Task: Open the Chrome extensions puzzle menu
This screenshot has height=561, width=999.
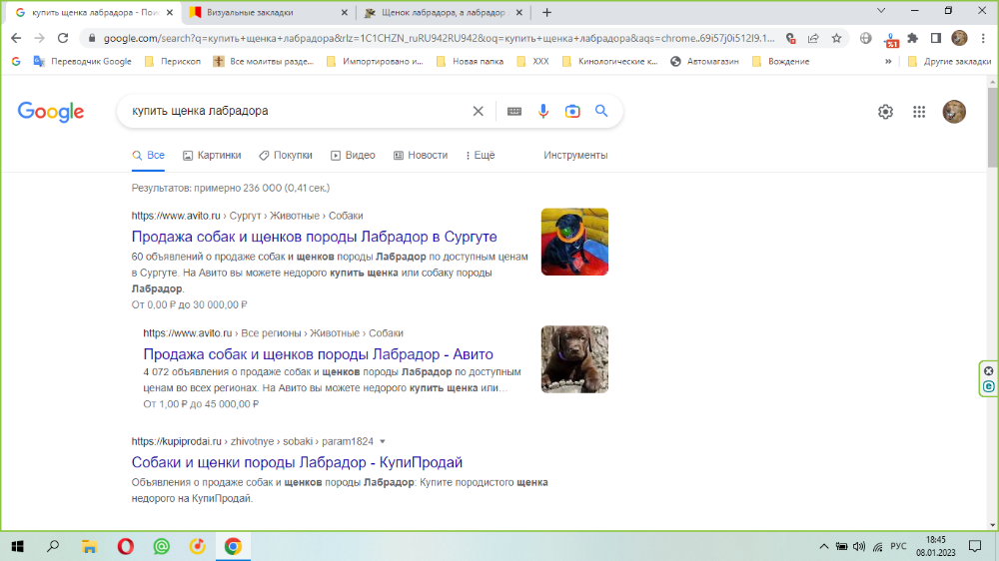Action: pyautogui.click(x=912, y=38)
